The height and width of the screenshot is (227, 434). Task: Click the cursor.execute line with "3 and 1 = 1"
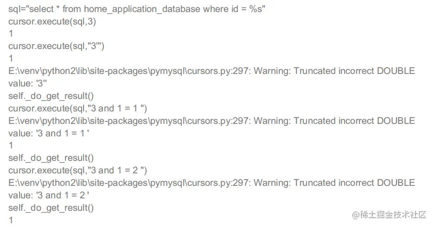[77, 108]
